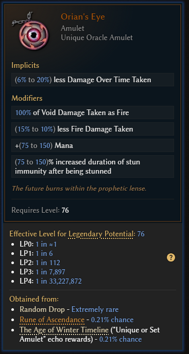Open the Legendary Potential tooltip link
The image size is (189, 354).
(x=101, y=234)
